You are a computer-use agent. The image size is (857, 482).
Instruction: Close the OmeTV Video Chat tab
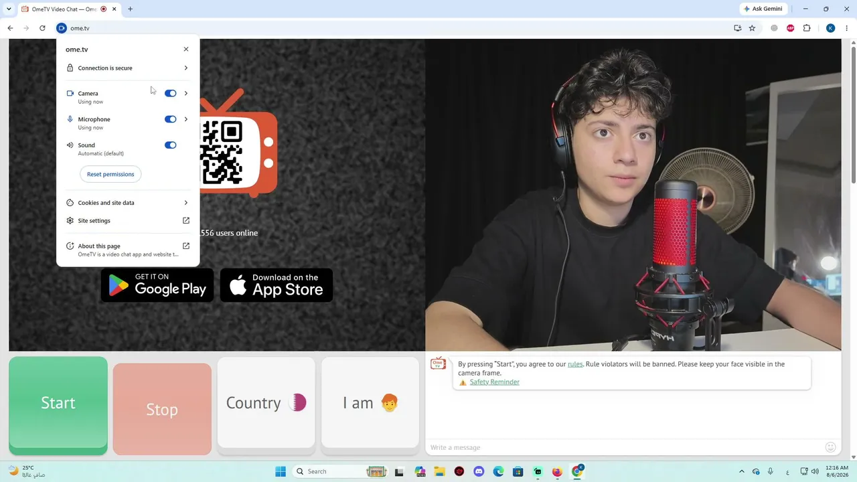coord(114,9)
